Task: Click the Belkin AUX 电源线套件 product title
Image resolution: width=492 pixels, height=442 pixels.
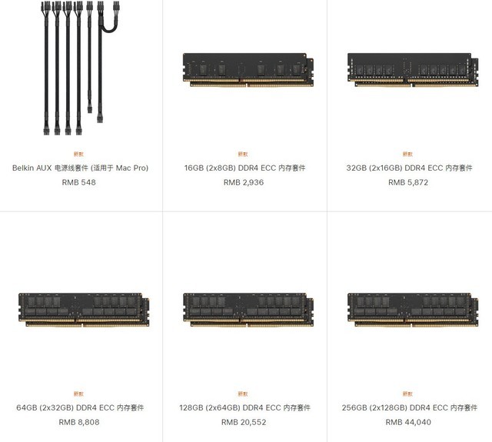Action: (80, 168)
